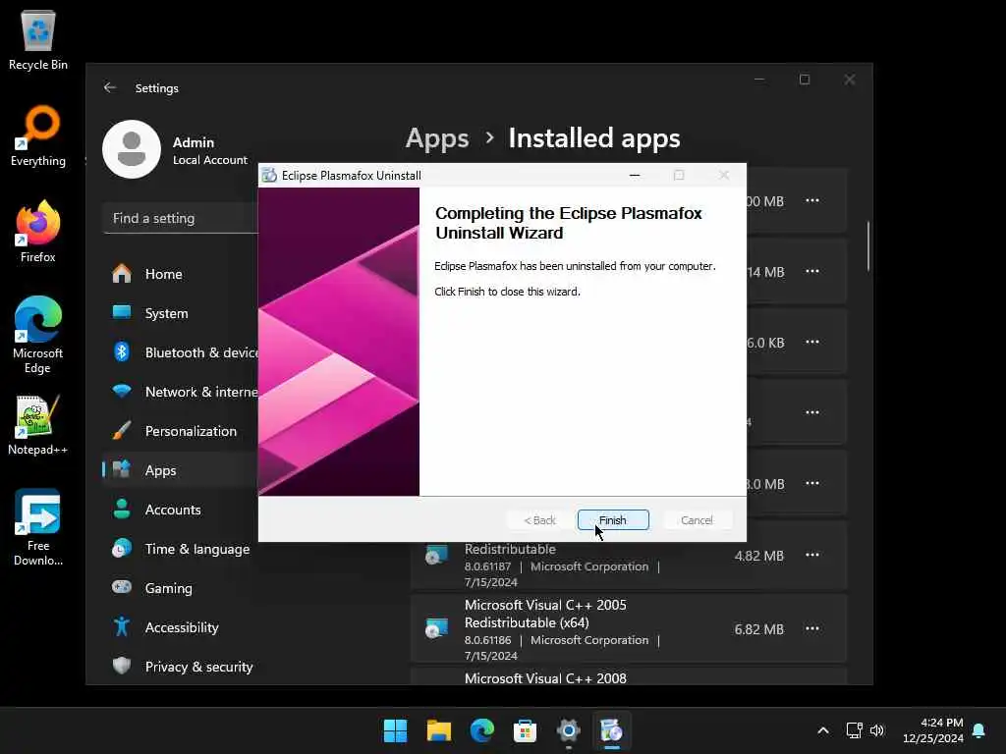This screenshot has height=754, width=1006.
Task: Open Microsoft Edge from the taskbar
Action: [481, 730]
